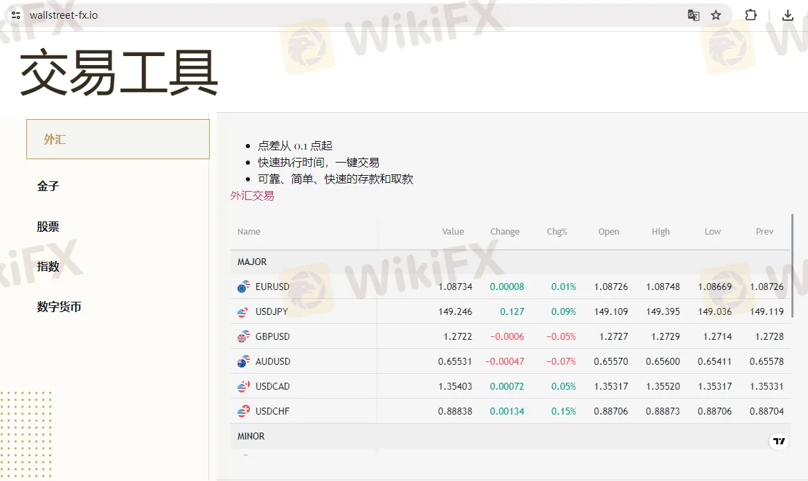Click the 外汇交易 link
Image resolution: width=808 pixels, height=481 pixels.
pyautogui.click(x=252, y=196)
